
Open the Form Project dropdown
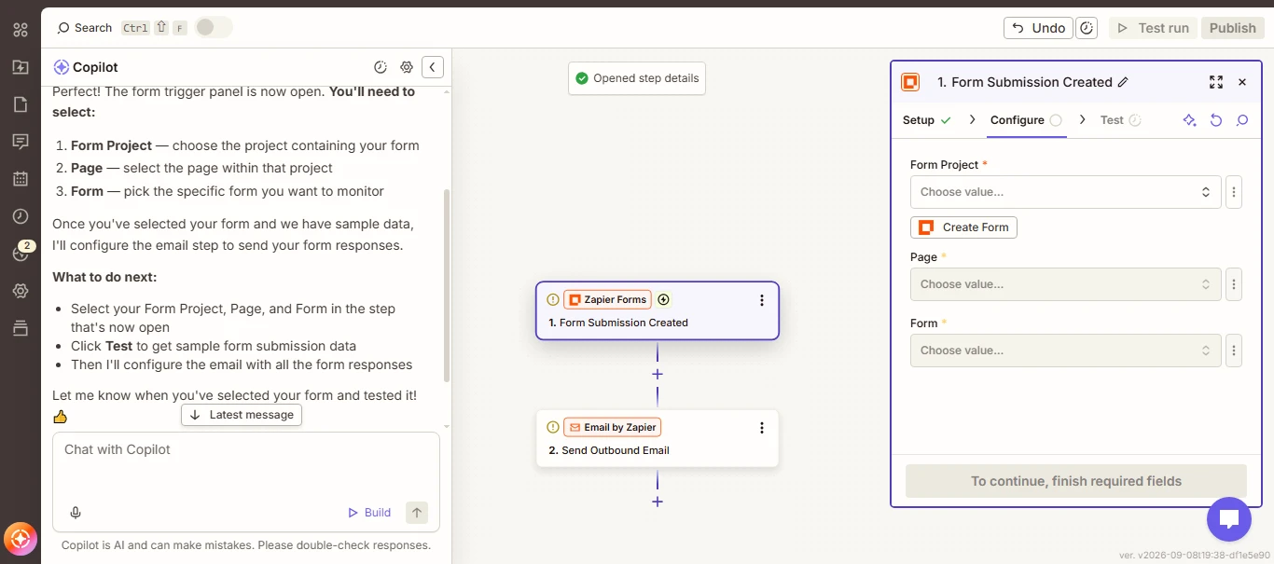tap(1065, 192)
